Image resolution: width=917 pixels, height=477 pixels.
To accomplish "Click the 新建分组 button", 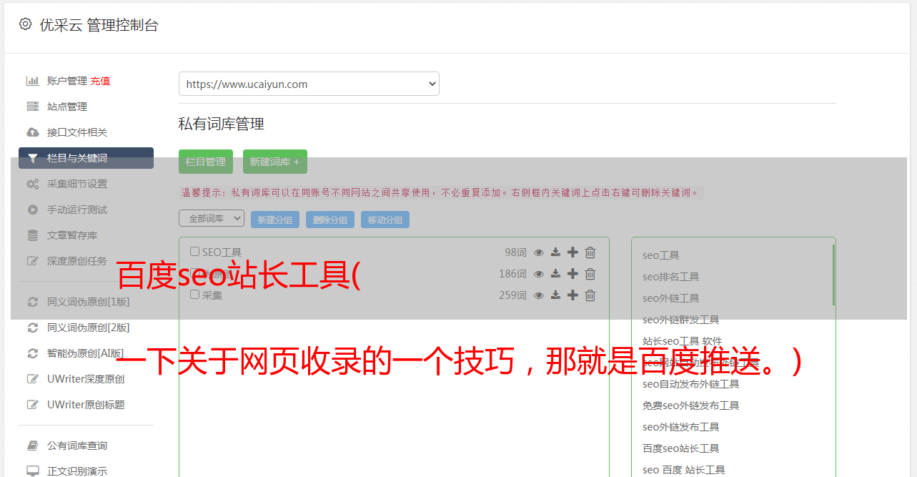I will (275, 220).
